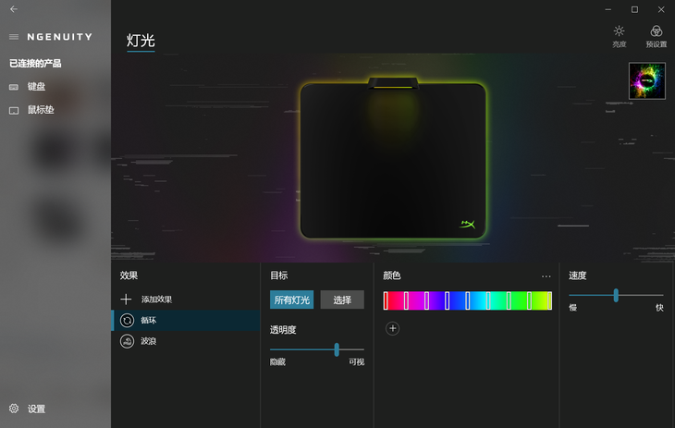Click 可视 end of opacity slider
Viewport: 675px width, 428px height.
click(x=356, y=362)
